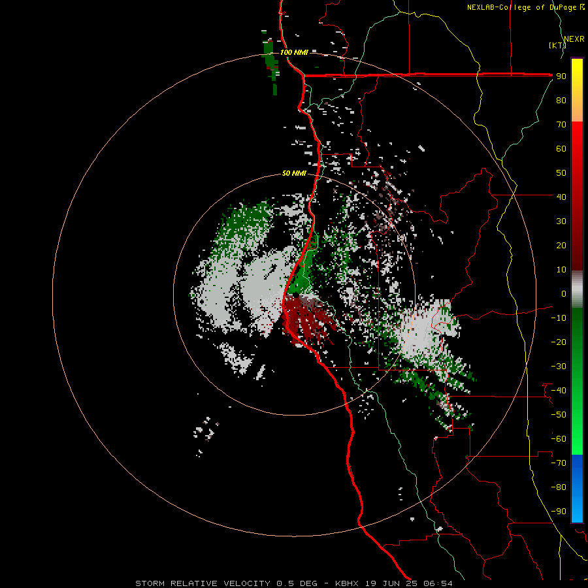Image resolution: width=588 pixels, height=588 pixels.
Task: Pick the -70 scale label
Action: click(559, 463)
